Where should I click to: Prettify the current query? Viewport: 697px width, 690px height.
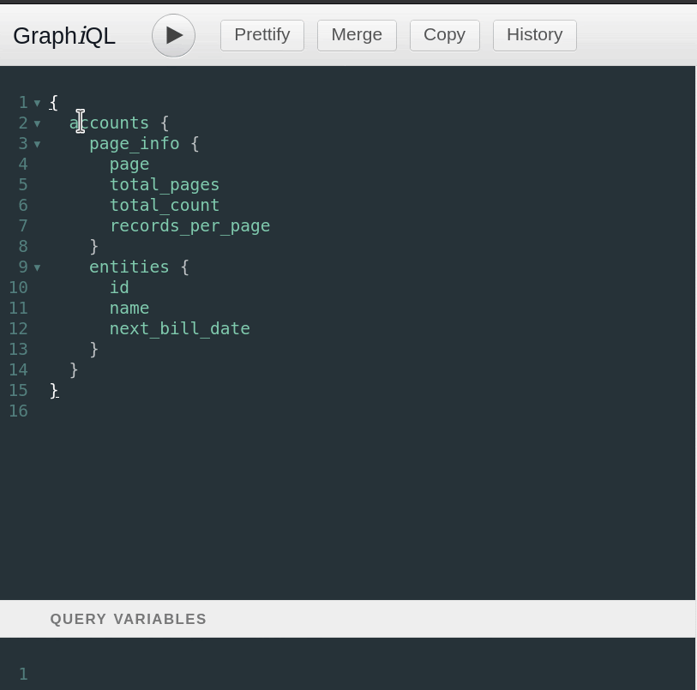pos(261,34)
